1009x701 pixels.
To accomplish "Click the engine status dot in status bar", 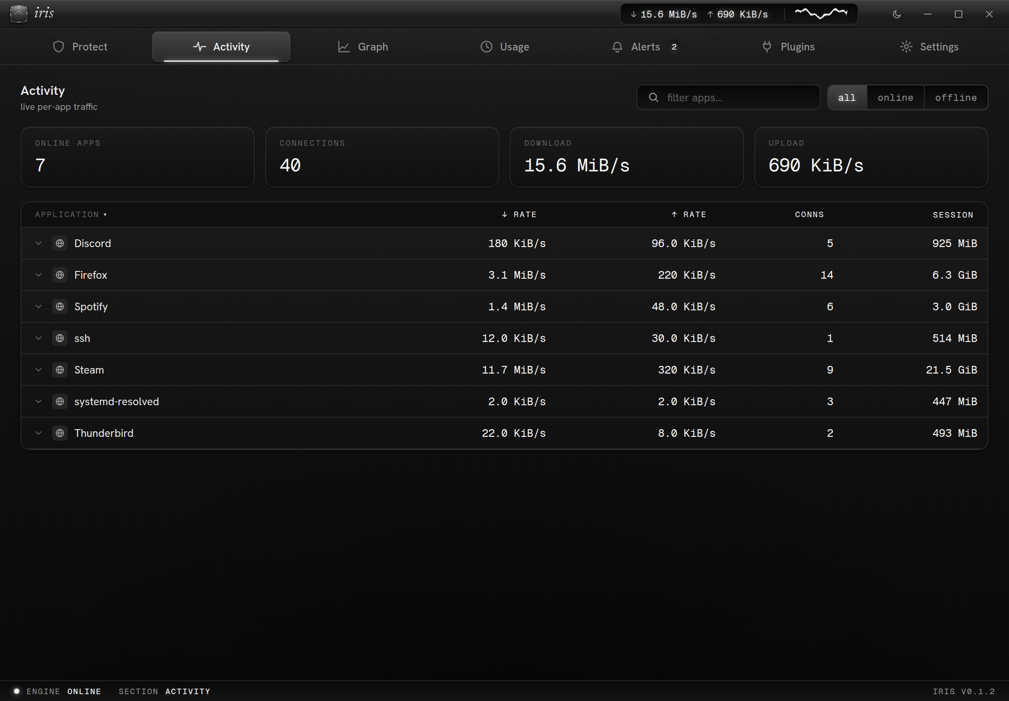I will [x=17, y=691].
